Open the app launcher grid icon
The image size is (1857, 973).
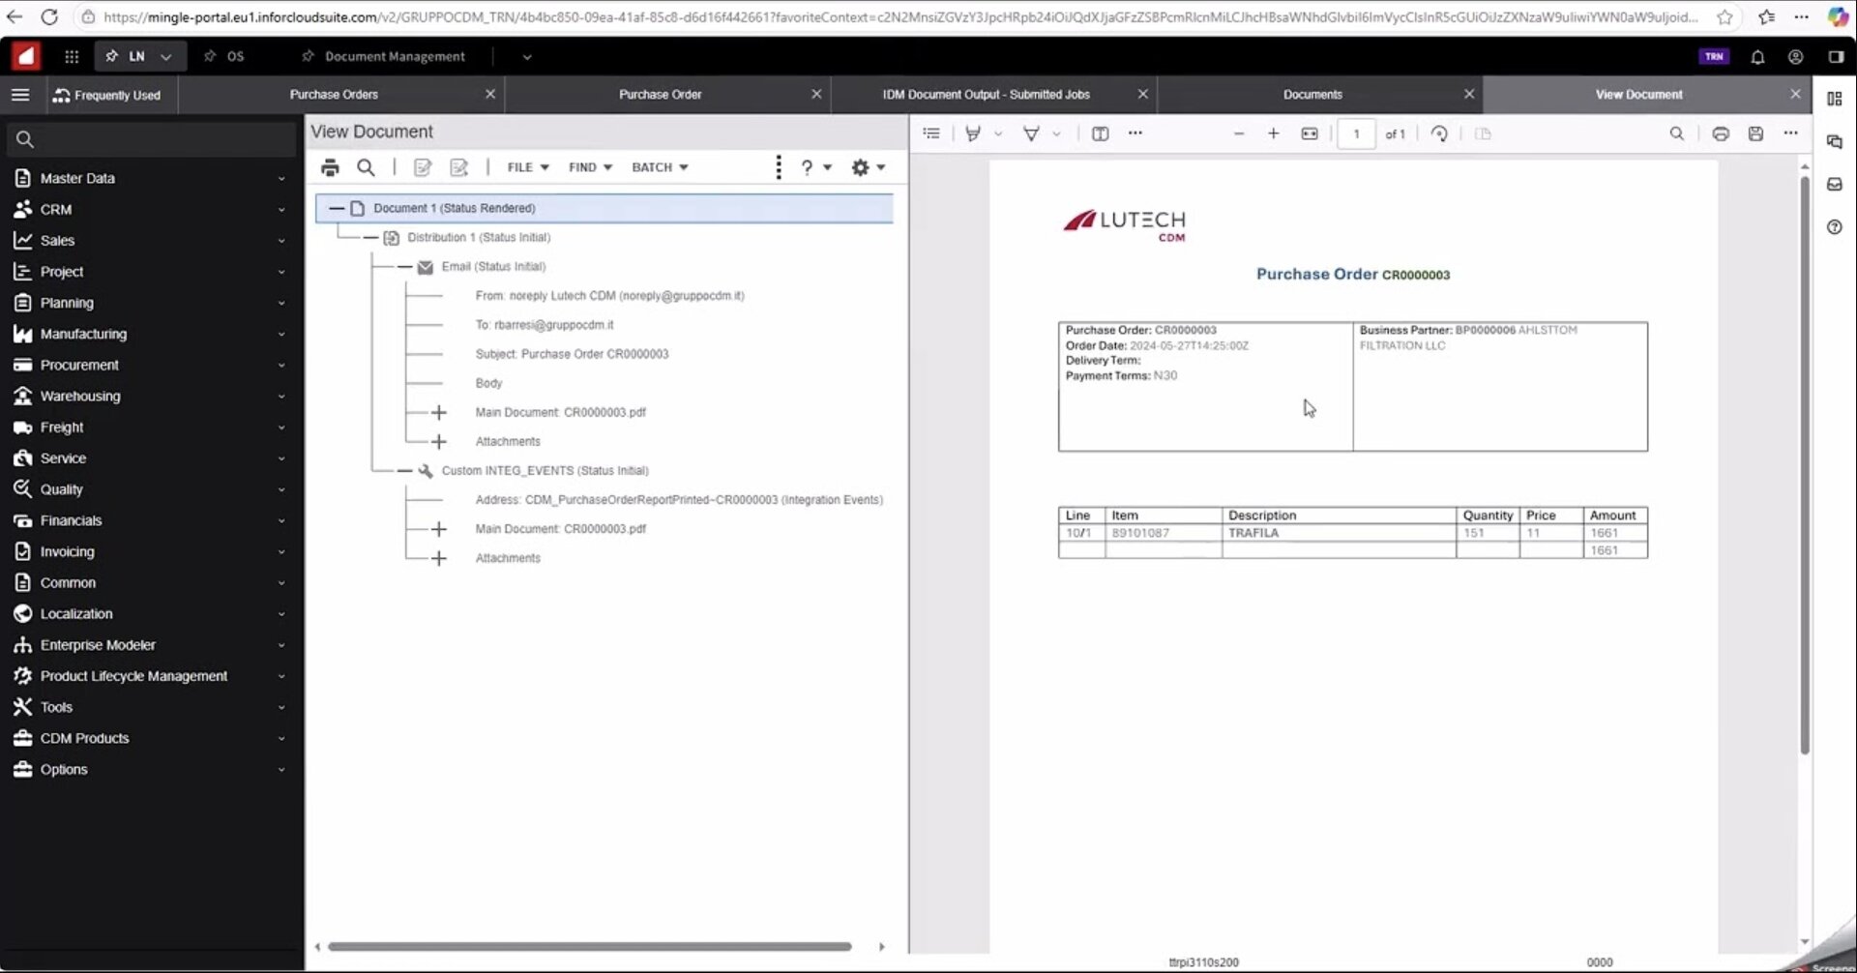tap(72, 57)
